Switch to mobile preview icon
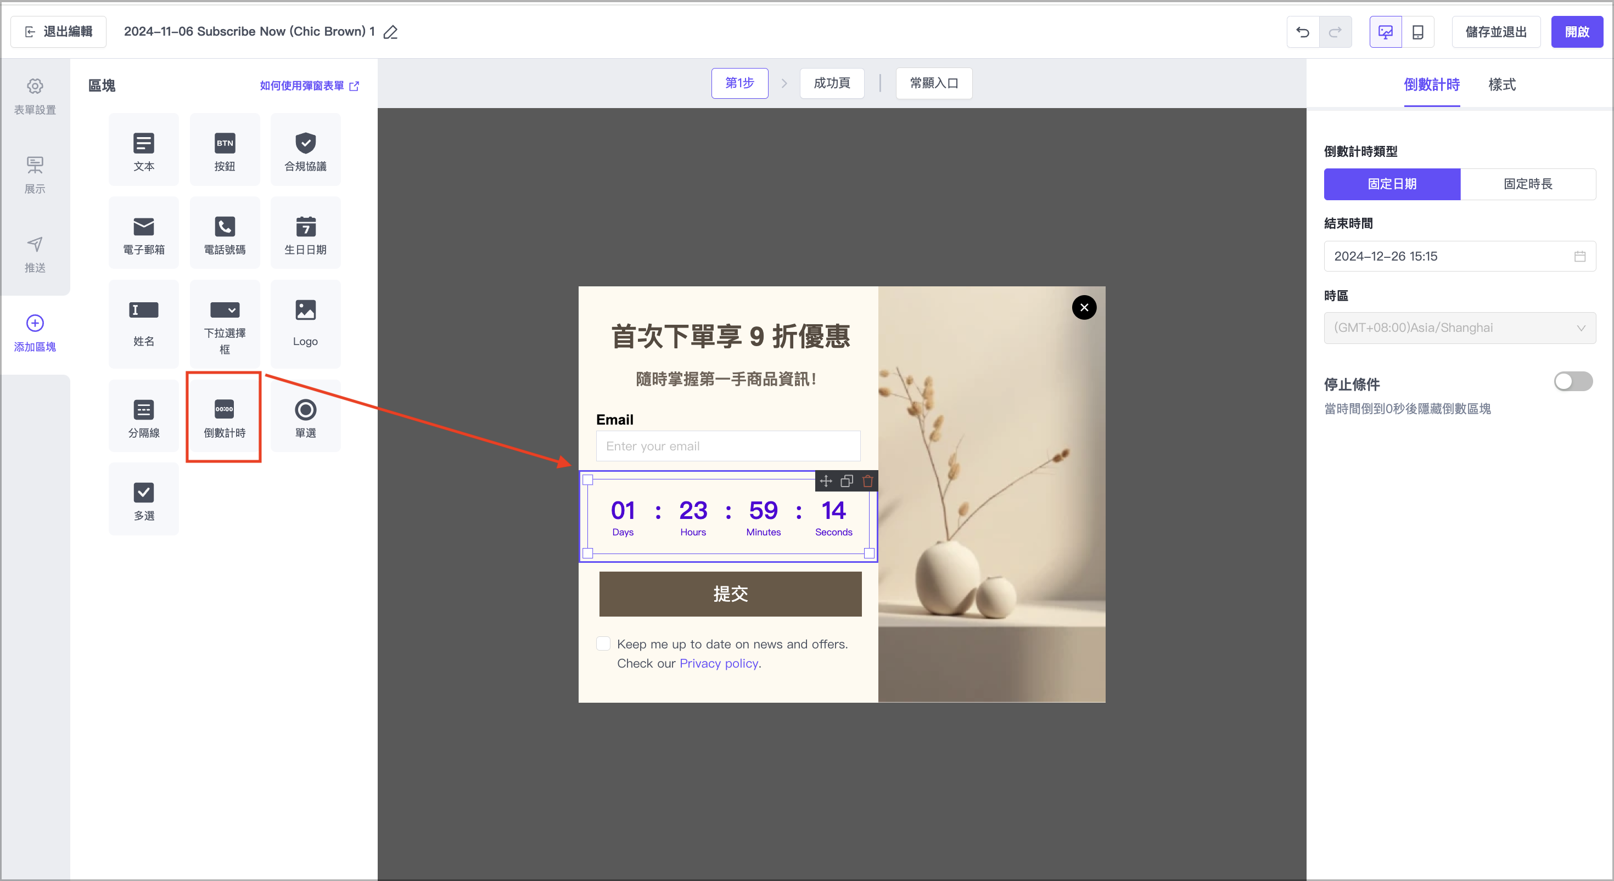The height and width of the screenshot is (881, 1614). tap(1417, 32)
